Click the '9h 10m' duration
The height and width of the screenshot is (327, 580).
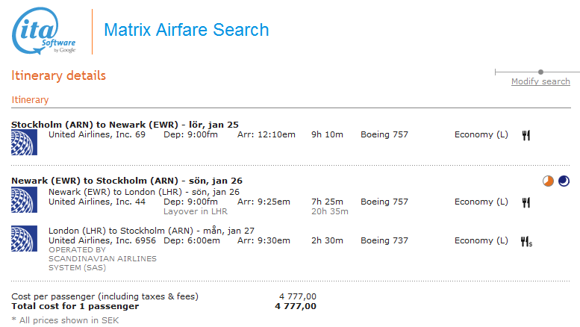[x=327, y=134]
